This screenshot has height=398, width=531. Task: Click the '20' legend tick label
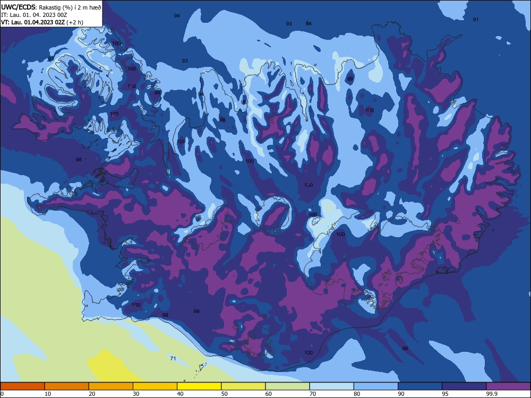92,394
